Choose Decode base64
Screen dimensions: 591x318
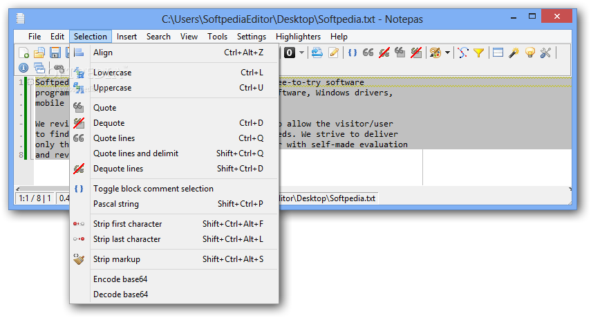coord(174,294)
